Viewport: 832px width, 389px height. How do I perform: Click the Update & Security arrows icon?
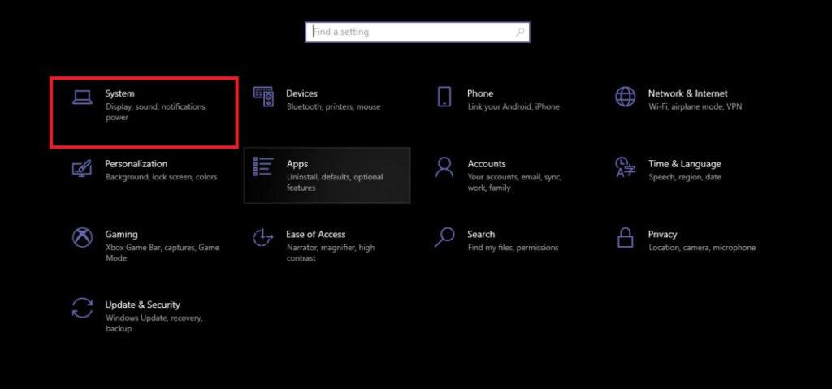coord(82,308)
